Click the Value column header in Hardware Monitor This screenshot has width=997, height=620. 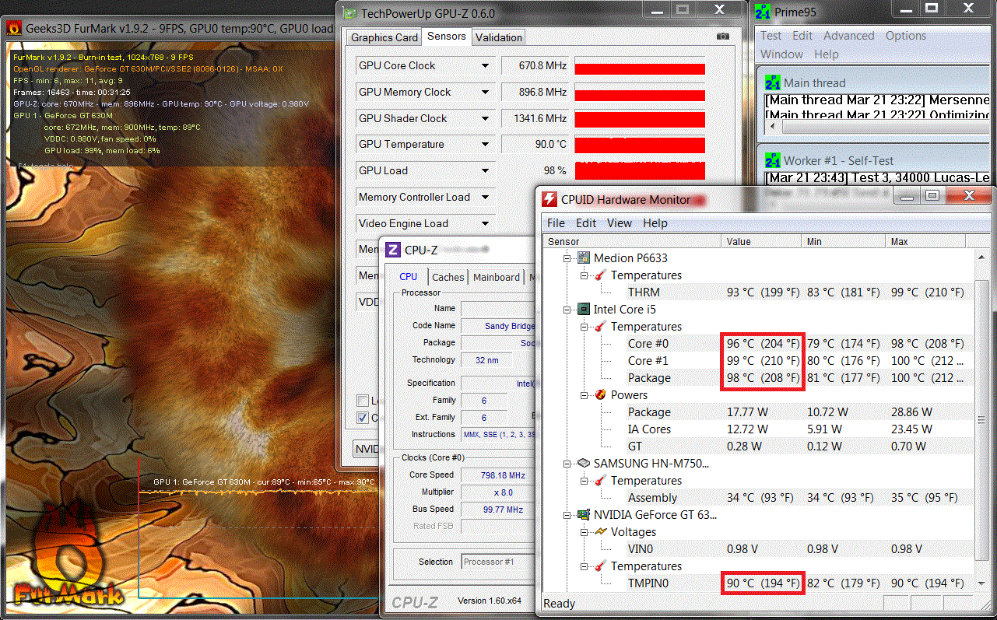tap(762, 242)
